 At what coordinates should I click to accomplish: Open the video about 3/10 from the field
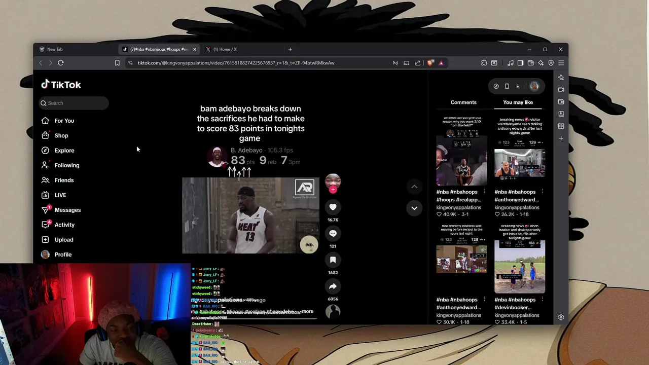pos(461,151)
